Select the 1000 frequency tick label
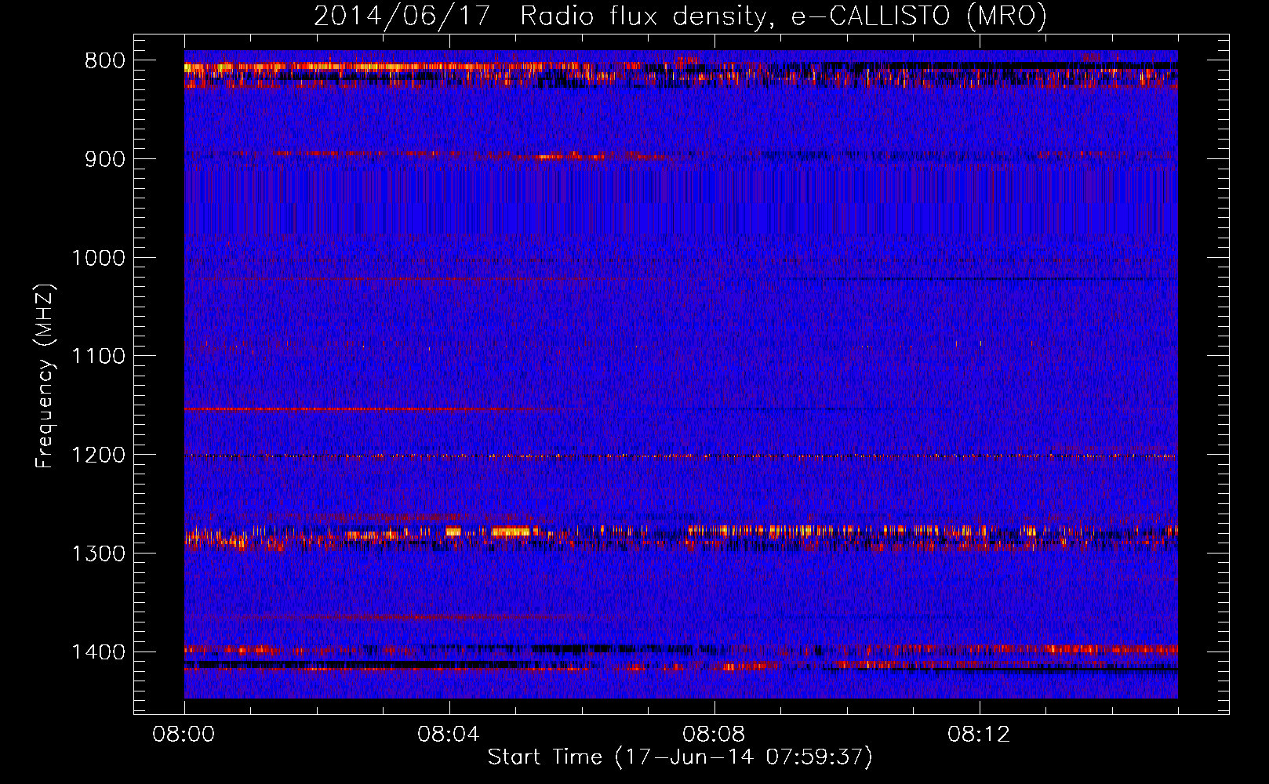Screen dimensions: 1269x784 [x=98, y=258]
